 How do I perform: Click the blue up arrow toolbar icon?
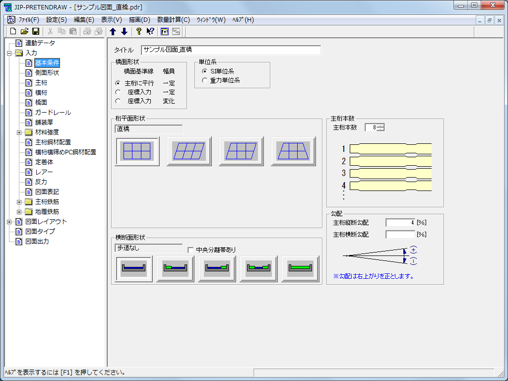[x=113, y=31]
